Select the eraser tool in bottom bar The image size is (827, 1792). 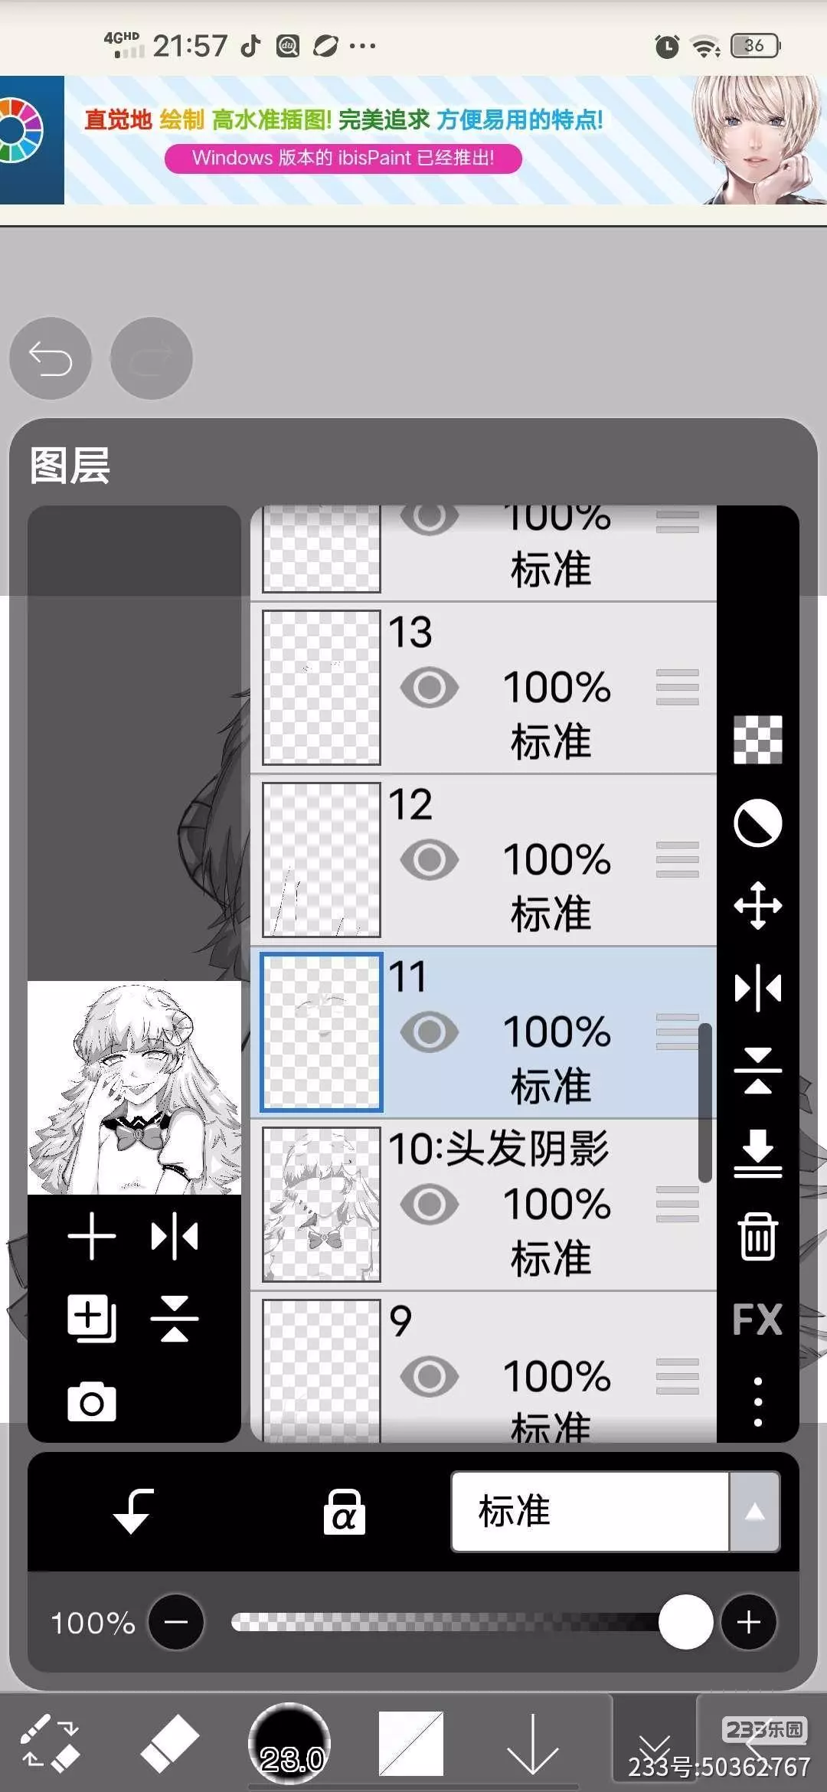[x=170, y=1743]
